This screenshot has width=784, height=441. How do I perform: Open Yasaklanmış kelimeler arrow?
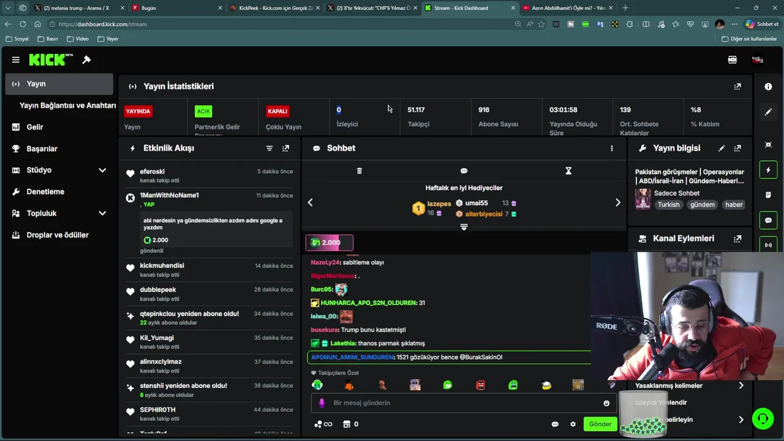point(741,386)
